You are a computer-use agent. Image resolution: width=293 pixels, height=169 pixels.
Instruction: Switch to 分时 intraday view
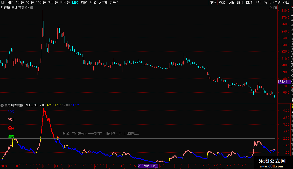coord(10,2)
